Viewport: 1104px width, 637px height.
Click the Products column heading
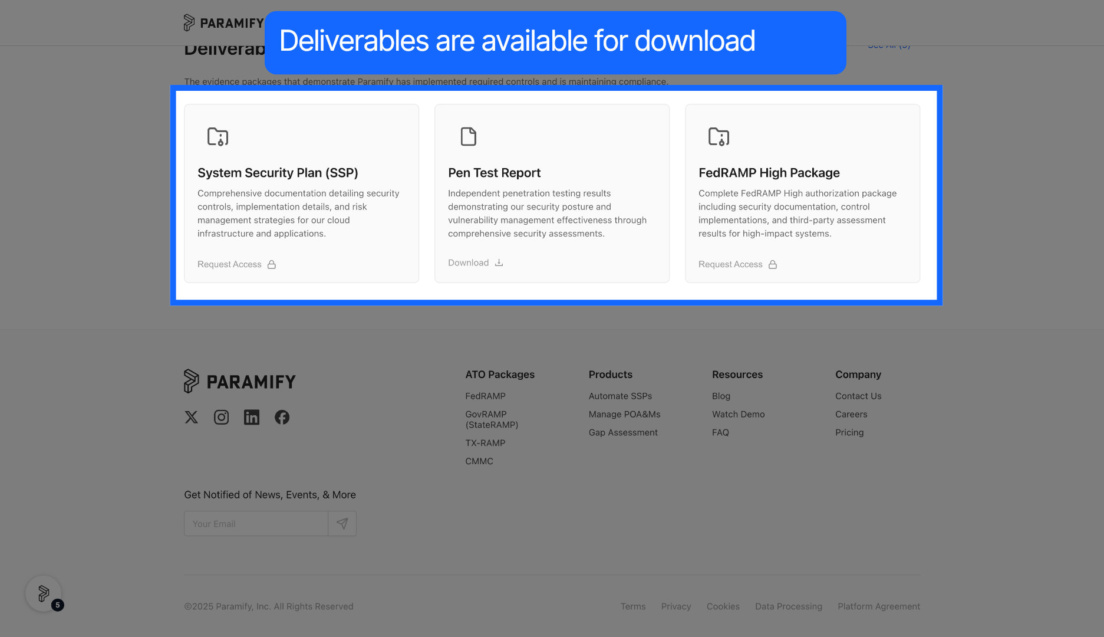611,375
